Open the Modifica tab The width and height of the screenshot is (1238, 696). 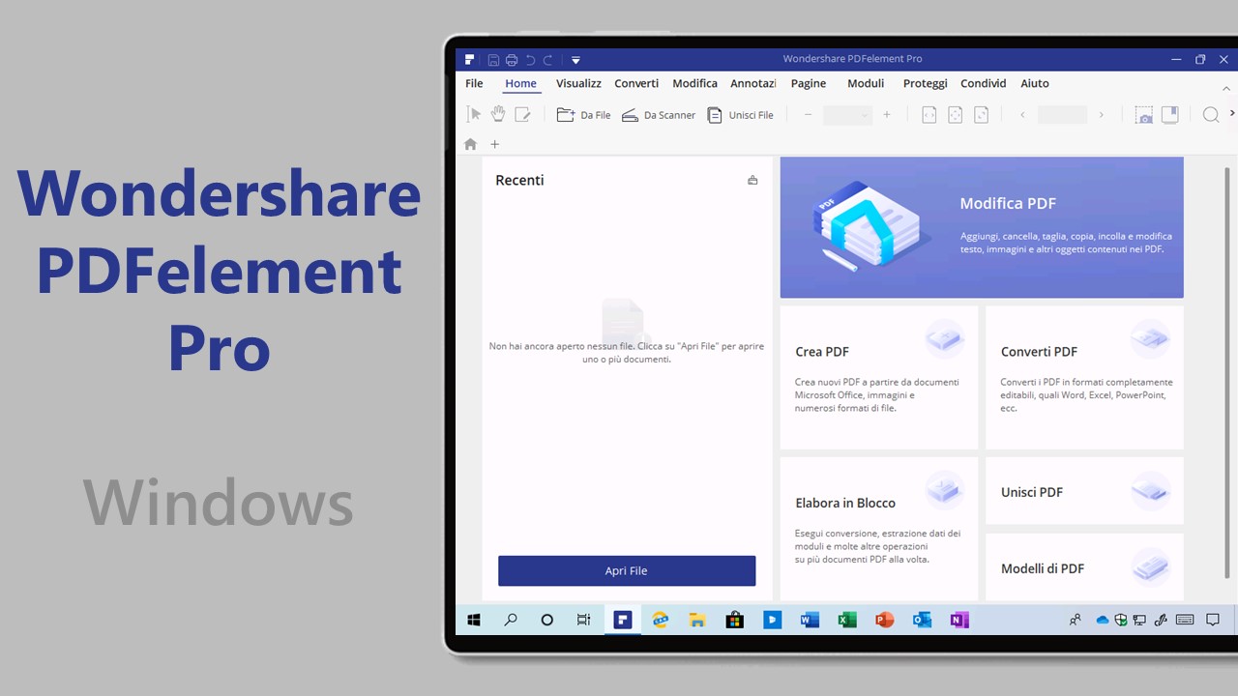tap(694, 84)
